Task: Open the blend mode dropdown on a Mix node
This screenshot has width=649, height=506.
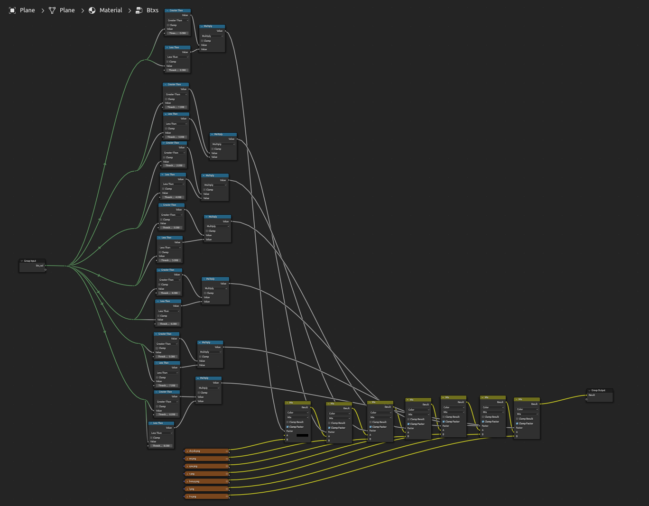Action: 297,417
